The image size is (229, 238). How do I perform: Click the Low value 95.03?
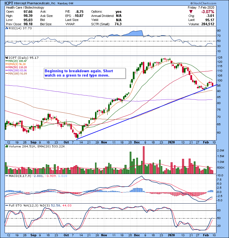pos(28,20)
